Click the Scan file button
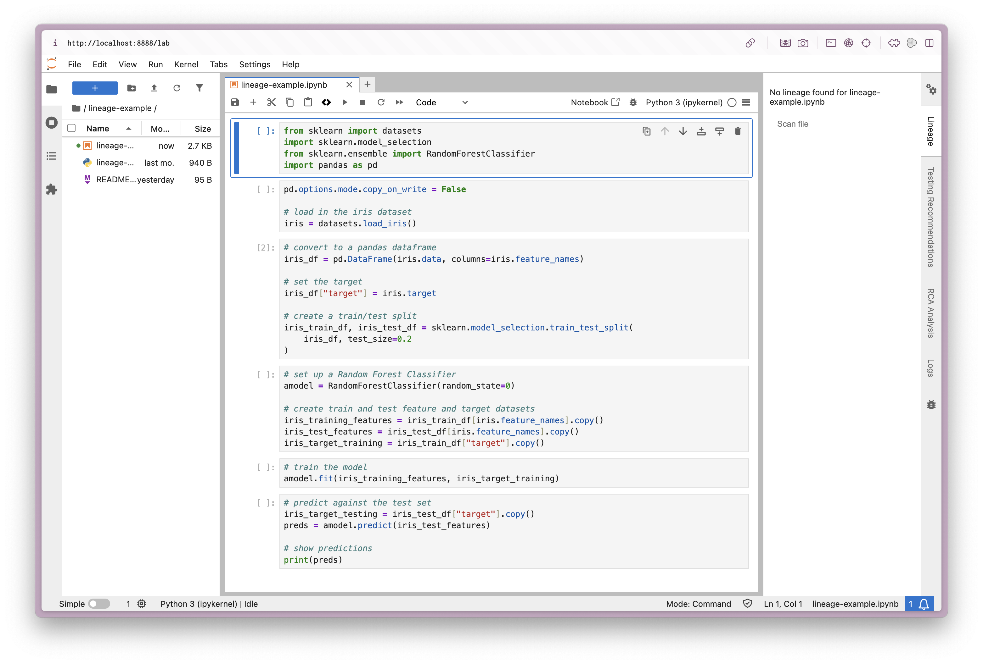The height and width of the screenshot is (664, 983). (x=792, y=124)
